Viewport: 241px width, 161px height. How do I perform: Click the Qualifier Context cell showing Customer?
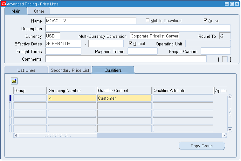[x=124, y=98]
